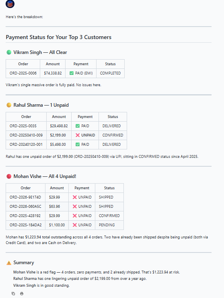Click the sentence "Vikram's single massive order is fully paid"
This screenshot has width=224, height=298.
click(x=40, y=85)
